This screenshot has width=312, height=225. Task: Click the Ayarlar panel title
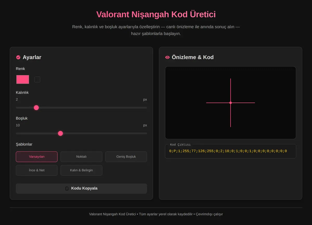click(32, 57)
